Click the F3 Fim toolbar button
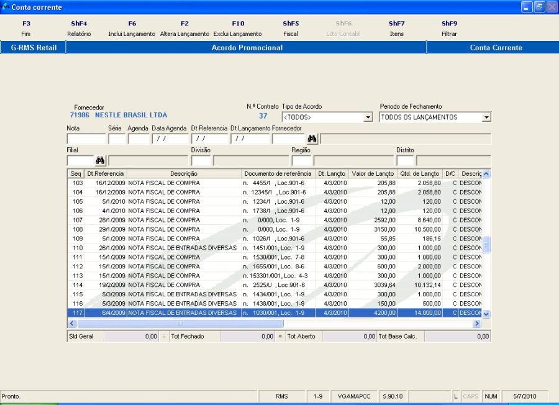Image resolution: width=559 pixels, height=405 pixels. pyautogui.click(x=26, y=29)
